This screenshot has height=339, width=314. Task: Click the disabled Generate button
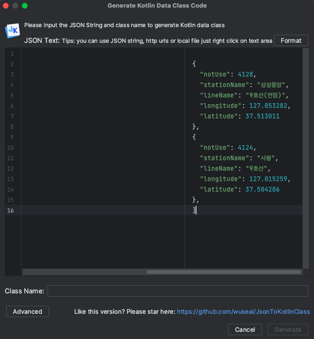[x=288, y=329]
